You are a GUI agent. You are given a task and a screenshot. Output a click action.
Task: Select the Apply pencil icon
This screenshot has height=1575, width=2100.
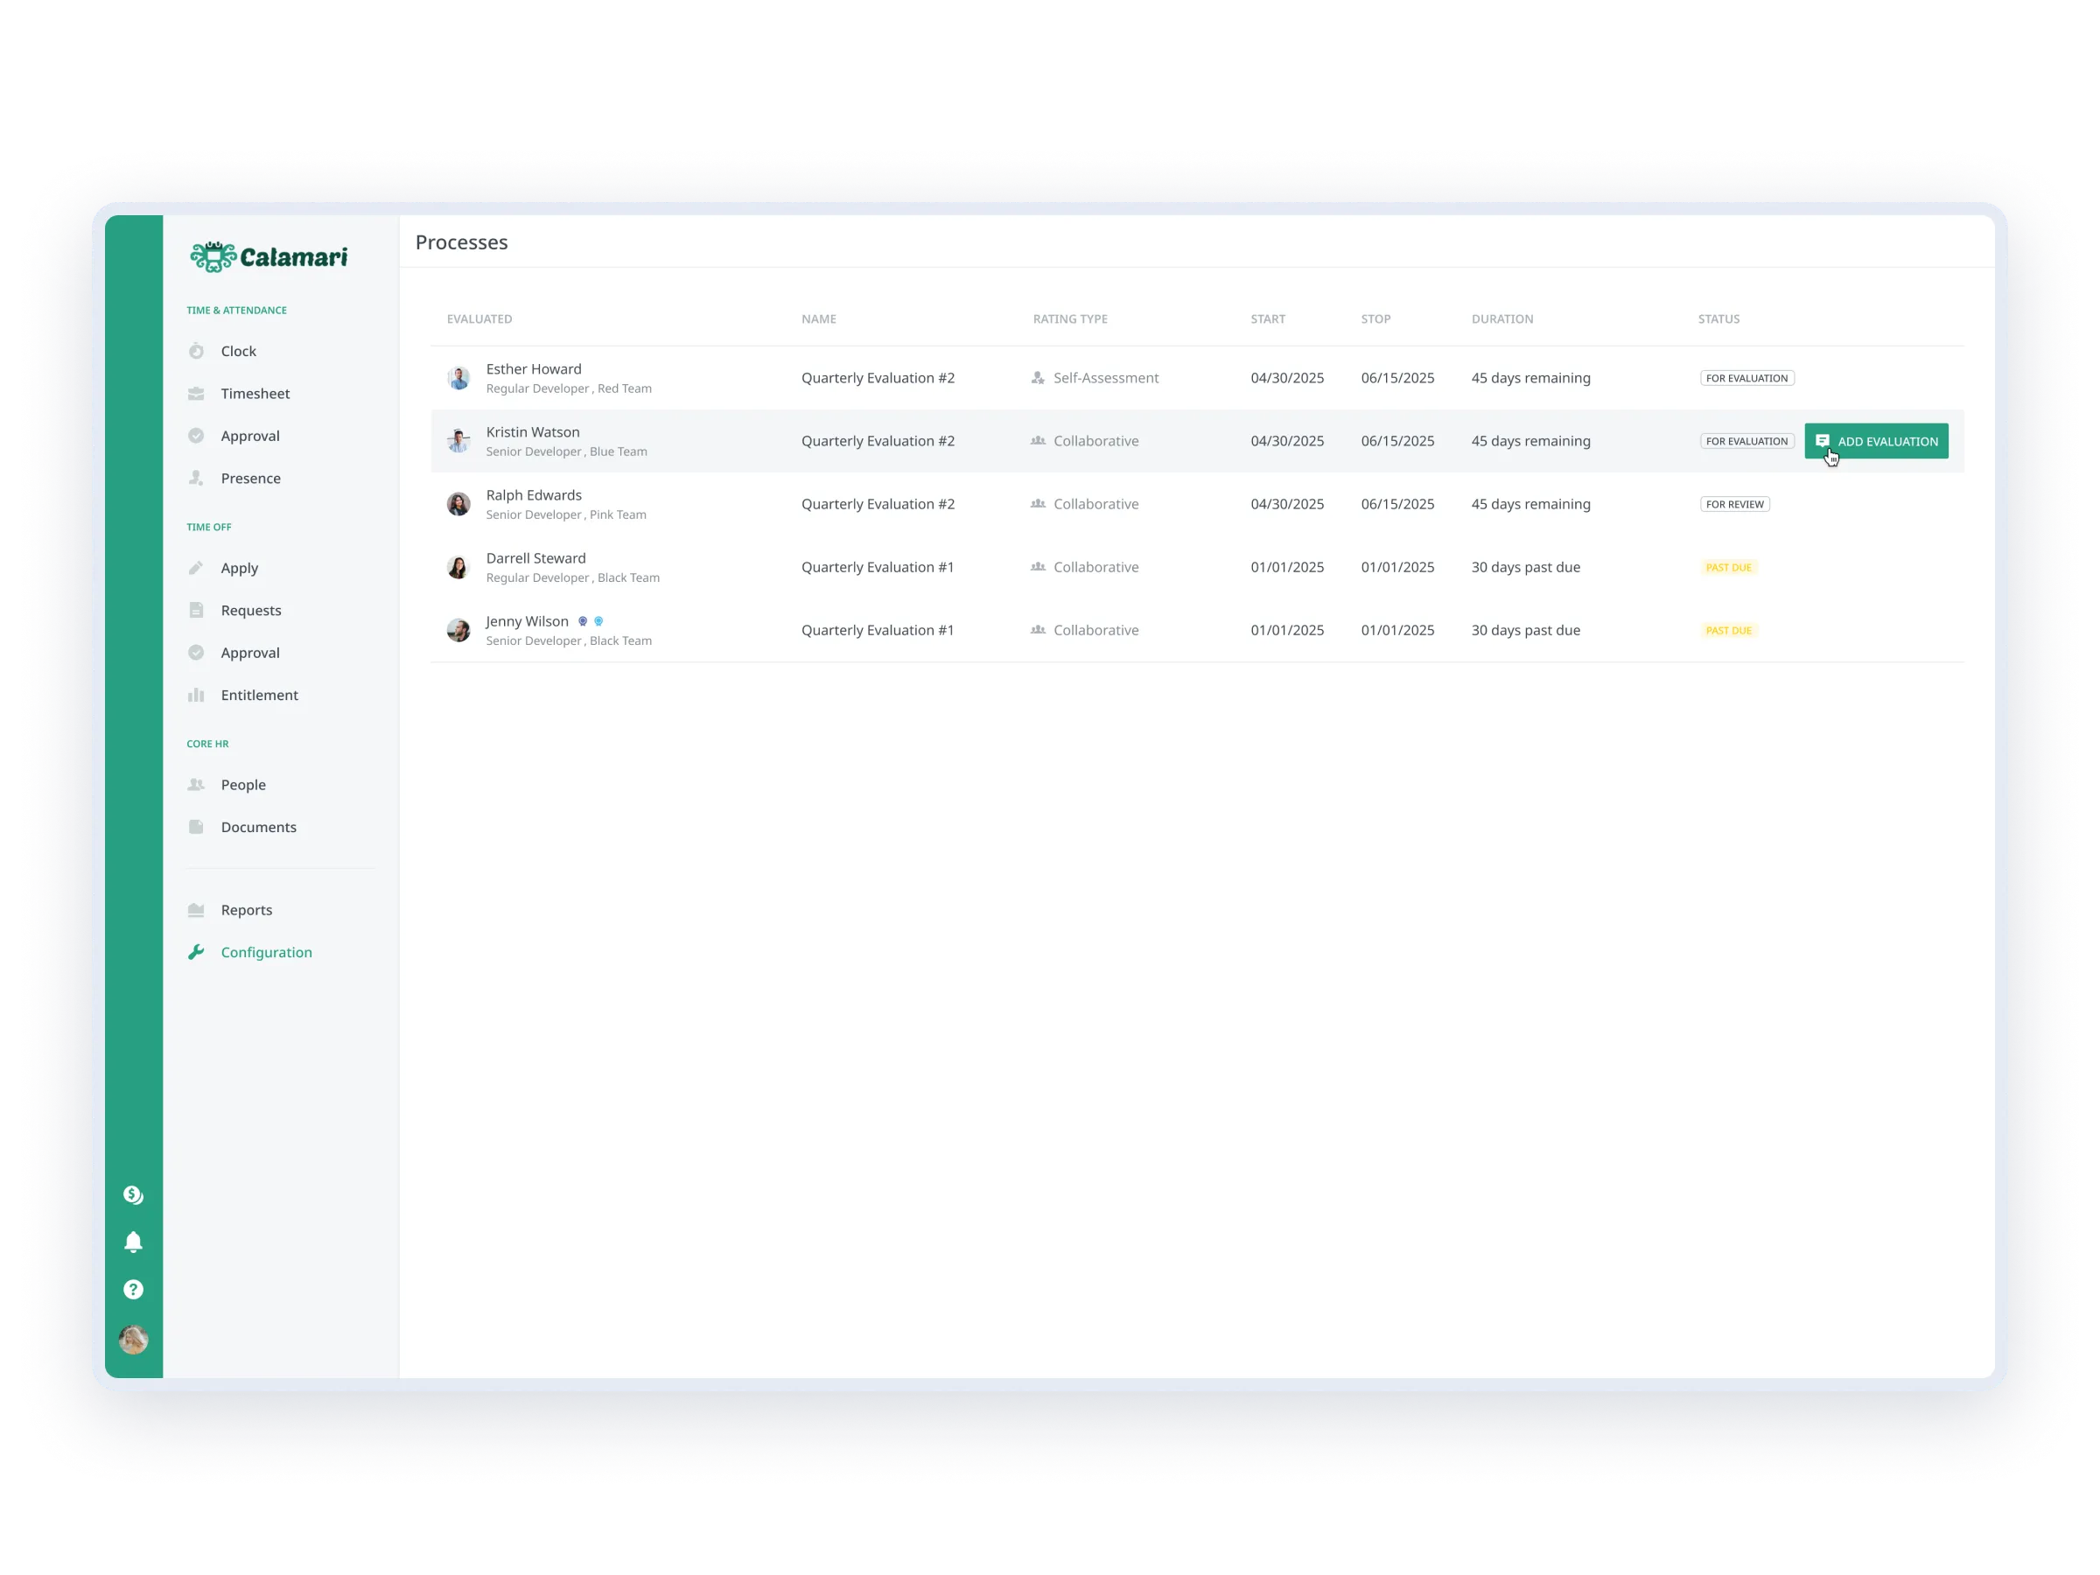click(197, 568)
